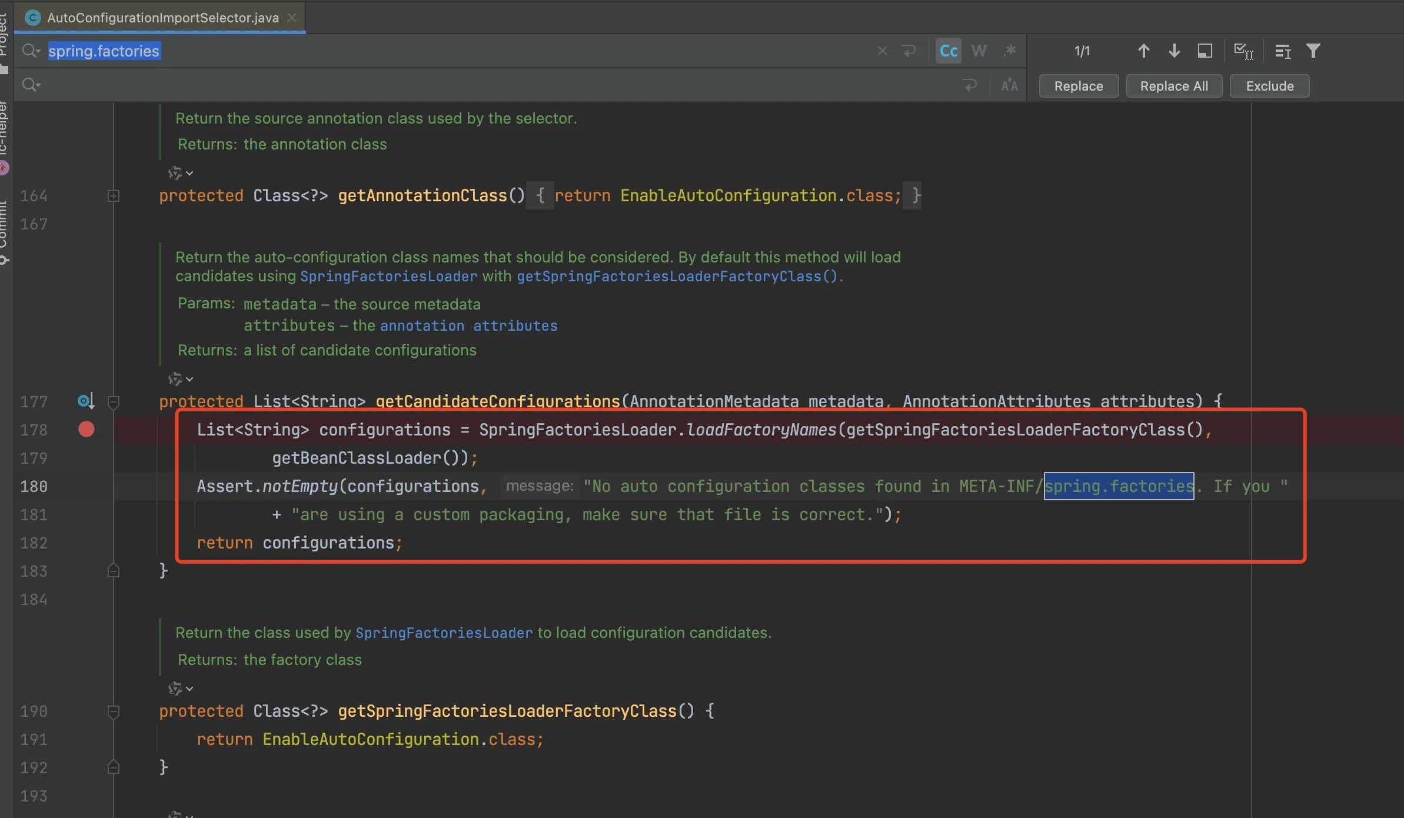Image resolution: width=1404 pixels, height=818 pixels.
Task: Toggle Words (W) search option
Action: (x=979, y=51)
